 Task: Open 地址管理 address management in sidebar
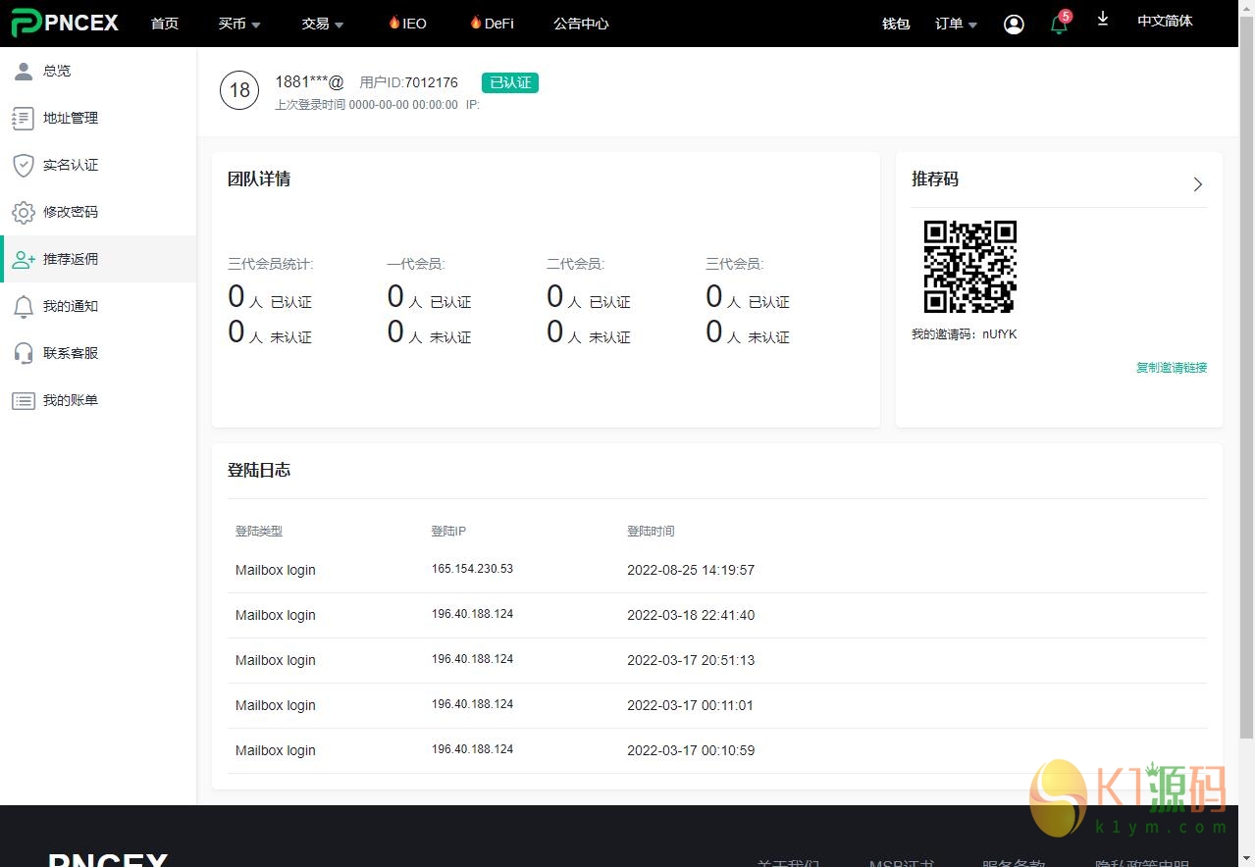click(x=70, y=118)
